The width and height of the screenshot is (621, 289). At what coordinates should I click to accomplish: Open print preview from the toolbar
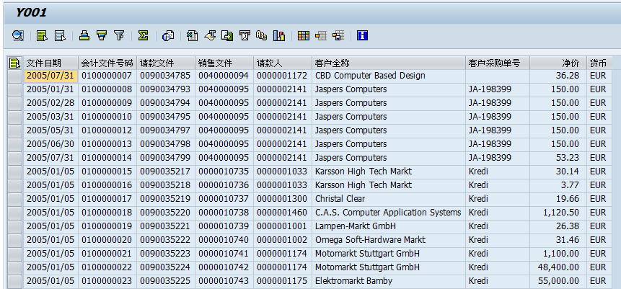tap(168, 35)
